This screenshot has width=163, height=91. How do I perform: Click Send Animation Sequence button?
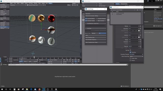(96, 40)
